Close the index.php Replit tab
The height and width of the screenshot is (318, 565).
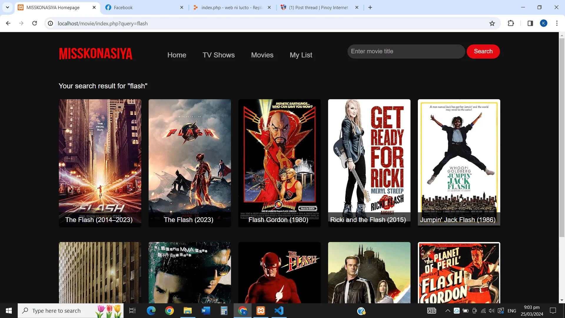point(269,7)
